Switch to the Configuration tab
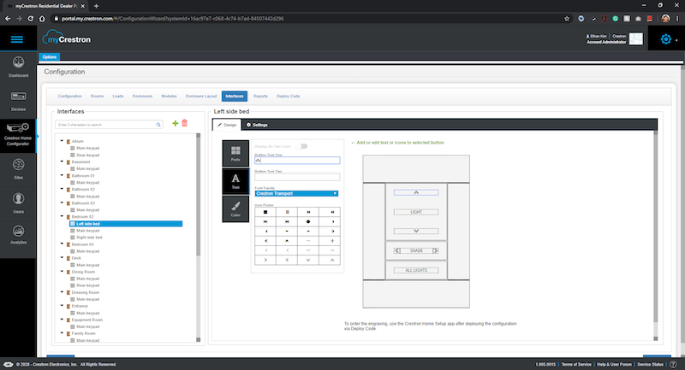Screen dimensions: 685x370 70,97
